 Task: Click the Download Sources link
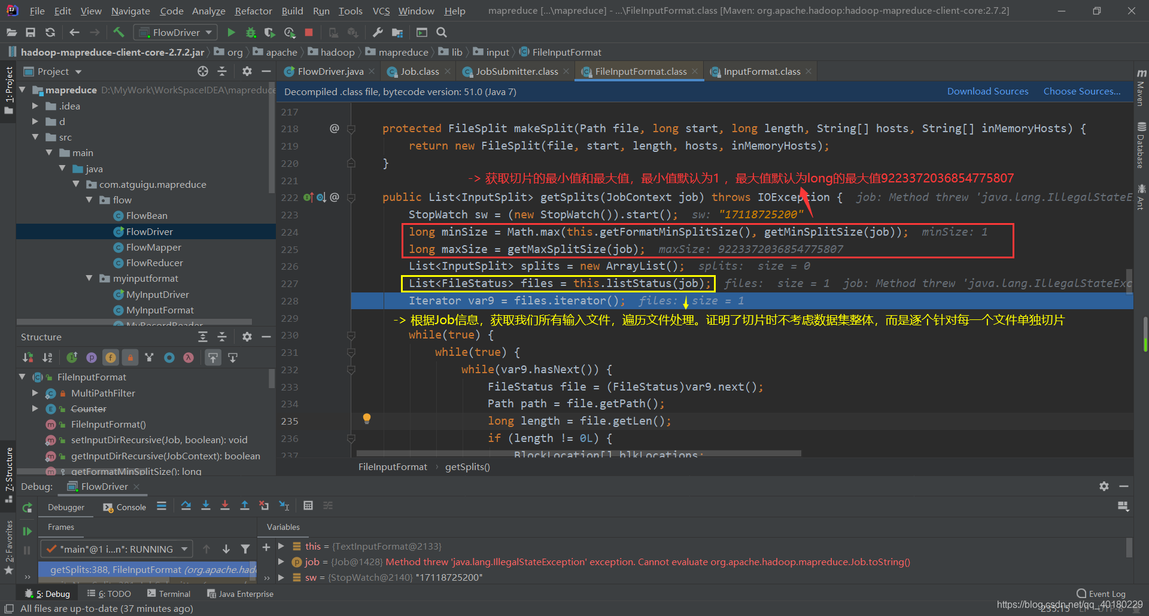tap(987, 91)
